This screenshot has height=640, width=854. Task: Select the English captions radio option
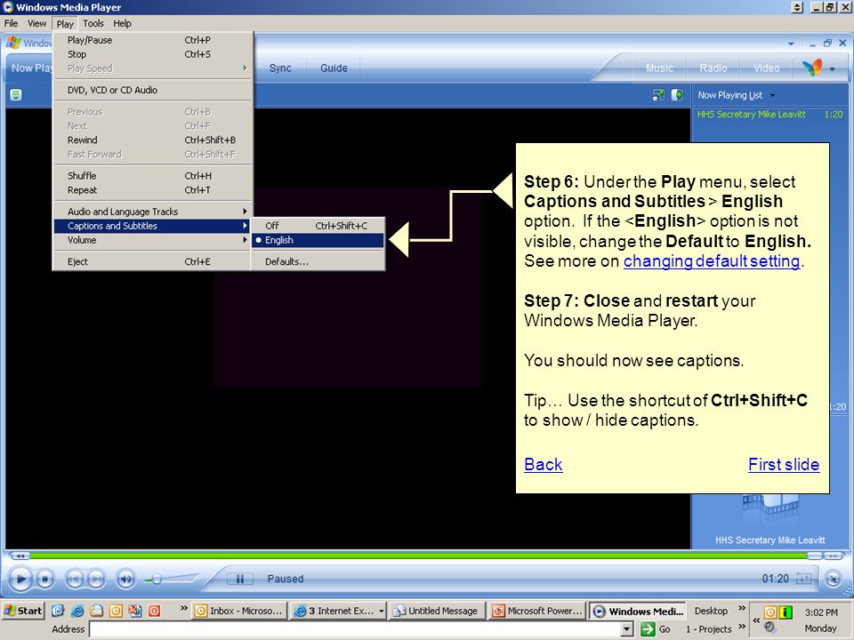pyautogui.click(x=318, y=240)
